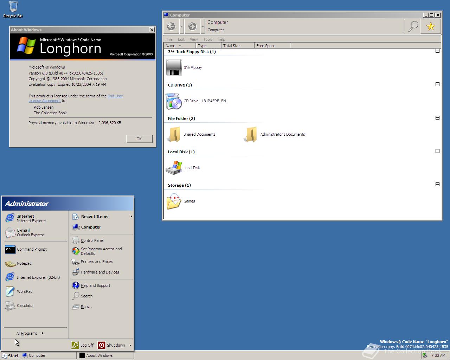
Task: Launch Internet Explorer (32-bit)
Action: coord(35,277)
